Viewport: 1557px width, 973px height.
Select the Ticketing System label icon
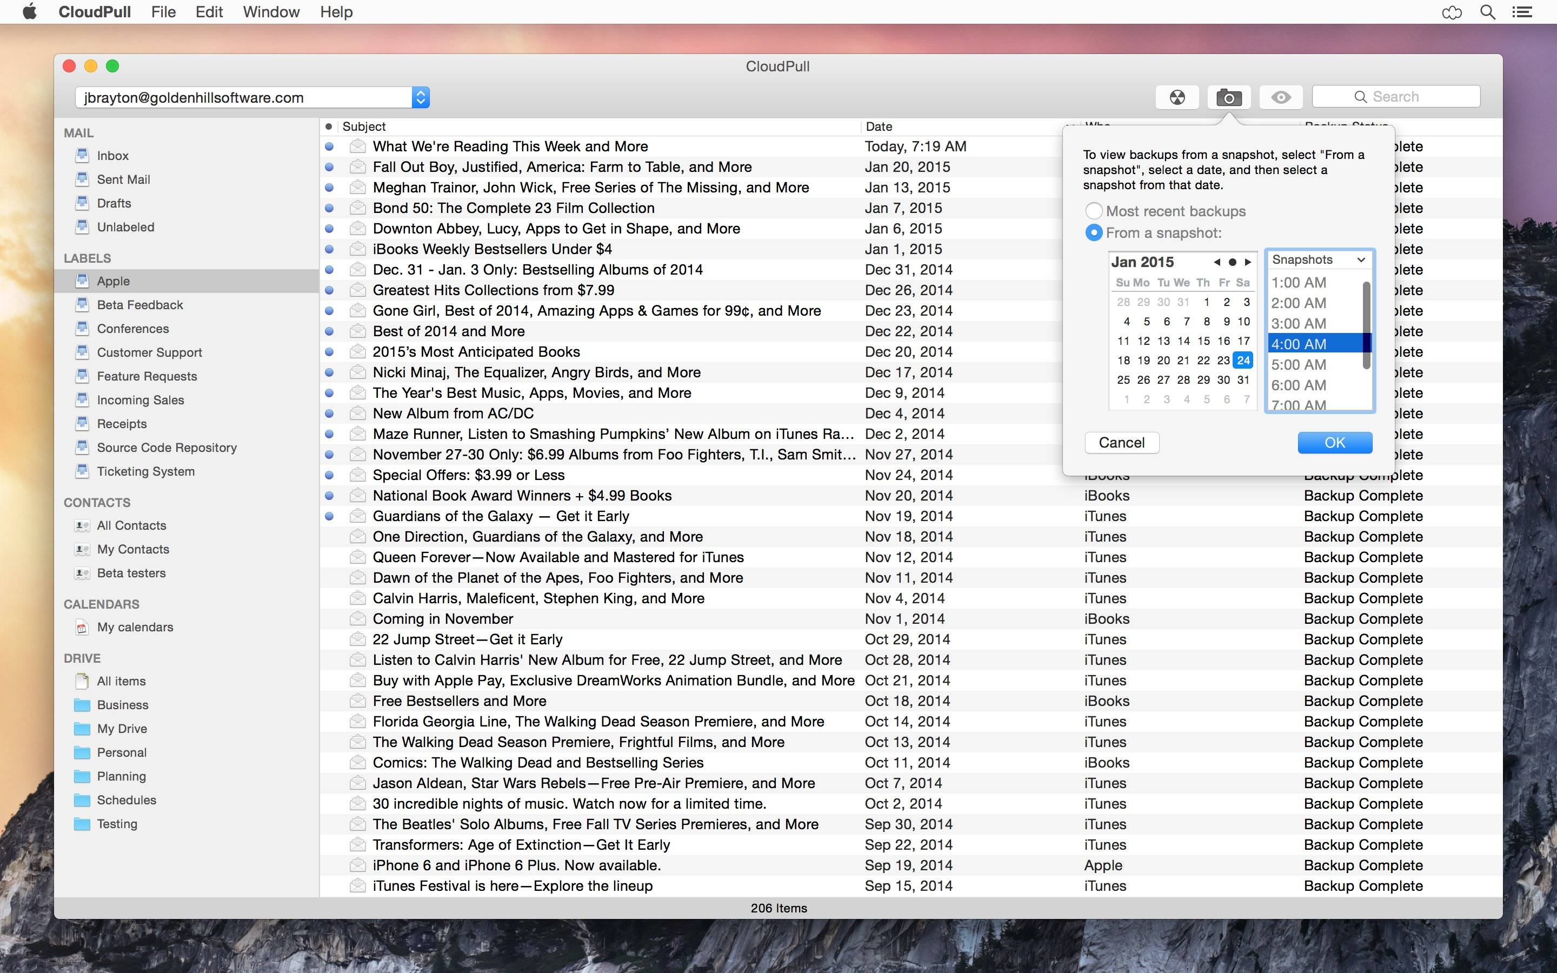[82, 471]
